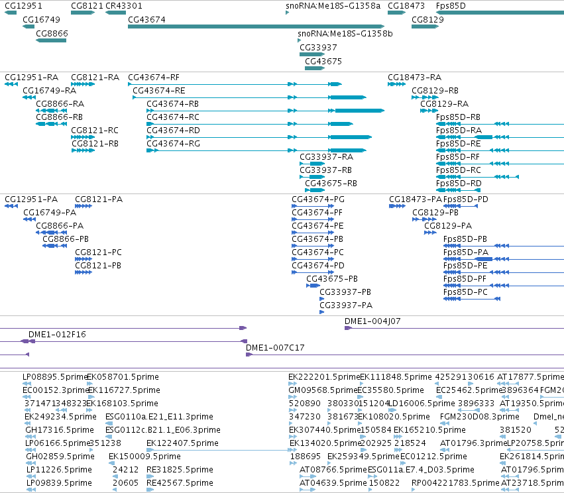
Task: Click the CG12951 gene label
Action: pyautogui.click(x=23, y=6)
